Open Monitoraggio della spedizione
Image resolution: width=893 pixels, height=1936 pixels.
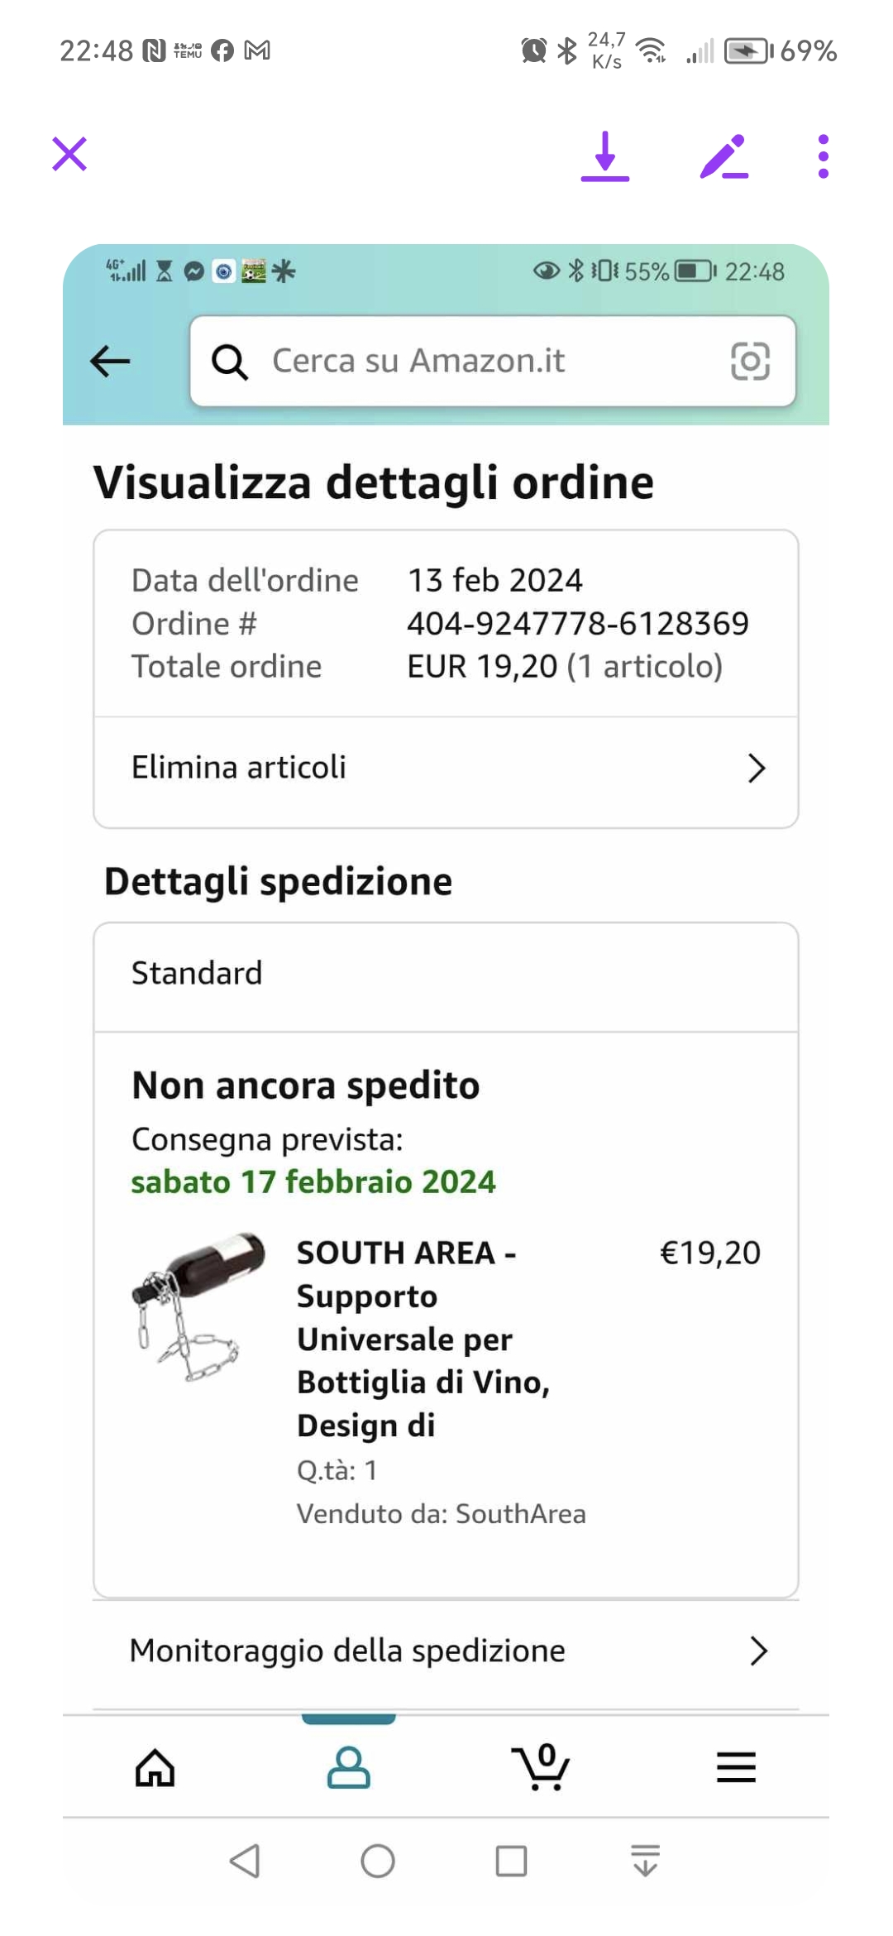347,1651
